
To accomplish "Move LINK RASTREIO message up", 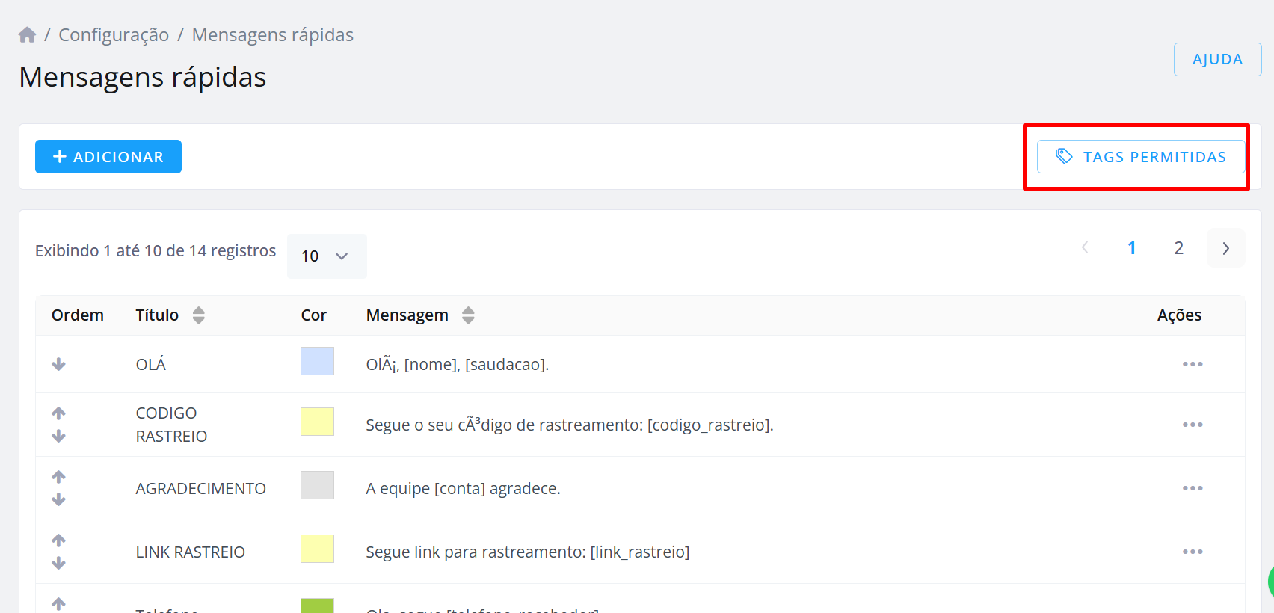I will pos(59,540).
